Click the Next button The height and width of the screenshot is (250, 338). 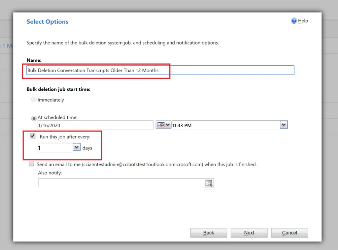[x=249, y=233]
